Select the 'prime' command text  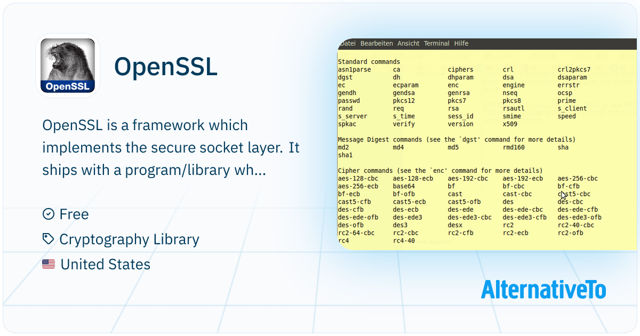point(567,100)
